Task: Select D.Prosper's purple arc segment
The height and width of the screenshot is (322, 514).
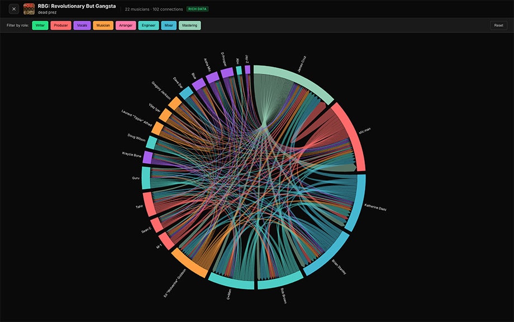Action: point(227,73)
